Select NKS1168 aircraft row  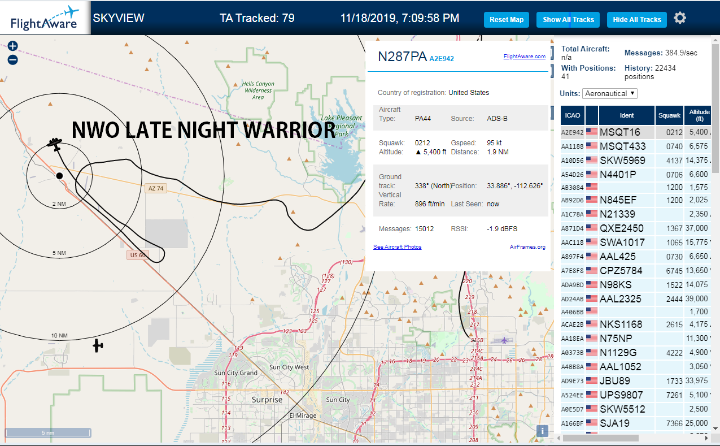coord(636,324)
